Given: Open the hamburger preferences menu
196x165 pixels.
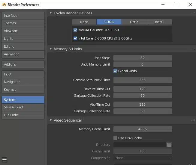Looking at the screenshot, I should [x=5, y=160].
